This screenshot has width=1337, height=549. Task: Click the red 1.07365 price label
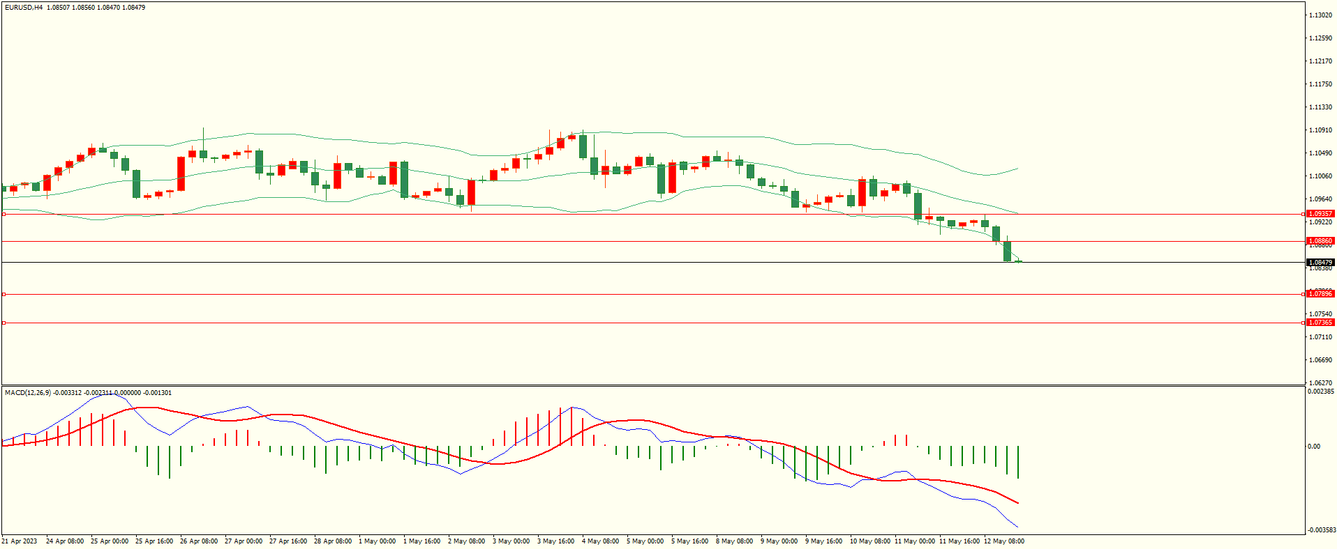tap(1320, 323)
